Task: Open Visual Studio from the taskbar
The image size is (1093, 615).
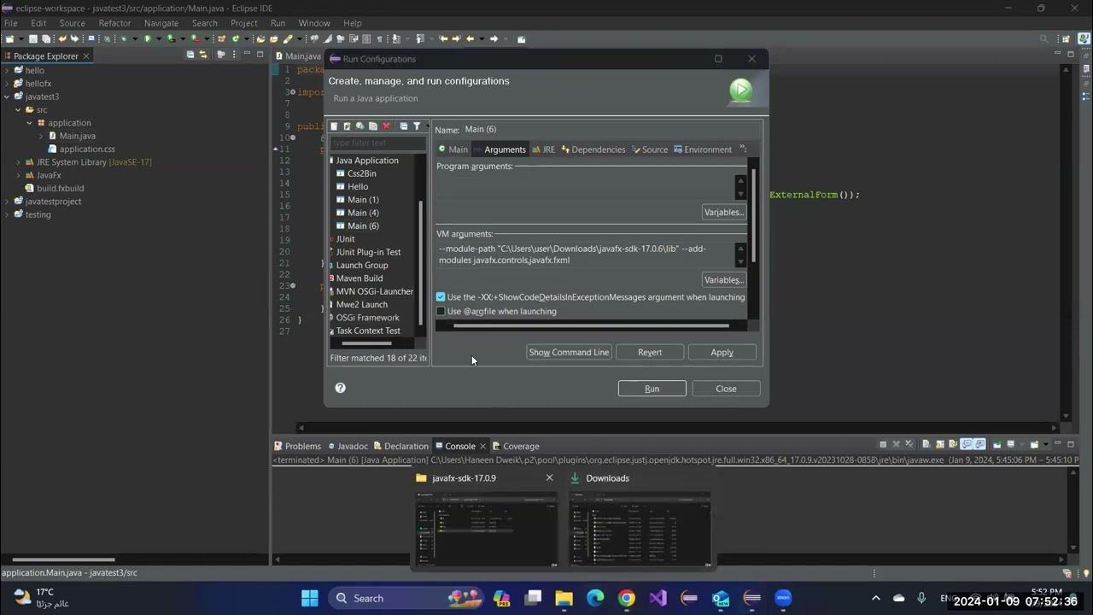Action: 658,598
